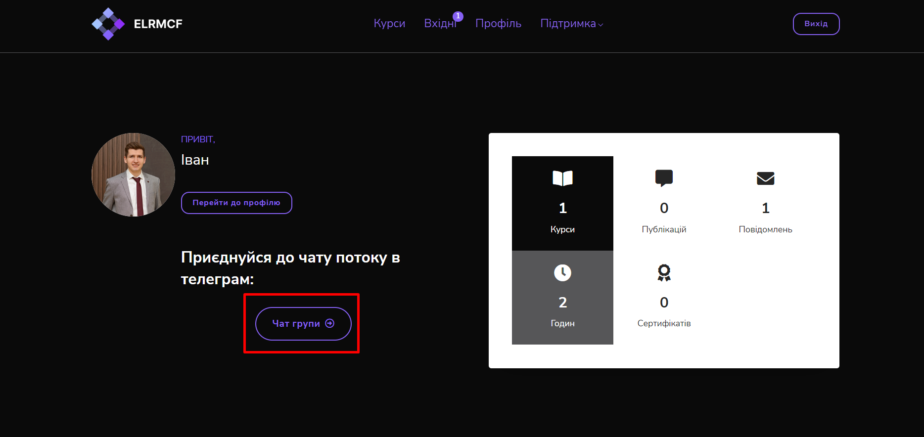
Task: Click the Перейти до профілю button
Action: (236, 203)
